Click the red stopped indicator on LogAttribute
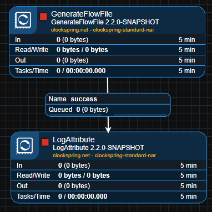The height and width of the screenshot is (212, 212). (x=45, y=142)
